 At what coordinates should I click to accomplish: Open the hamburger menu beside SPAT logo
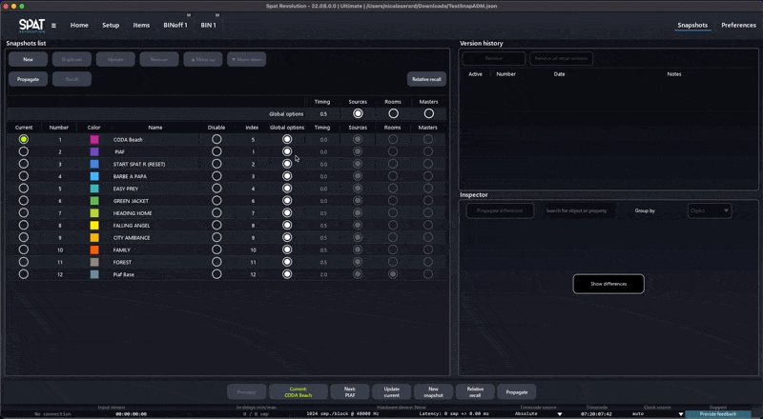point(53,26)
